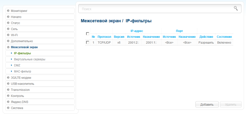Click the Порт group header
The height and width of the screenshot is (117, 246).
[179, 31]
